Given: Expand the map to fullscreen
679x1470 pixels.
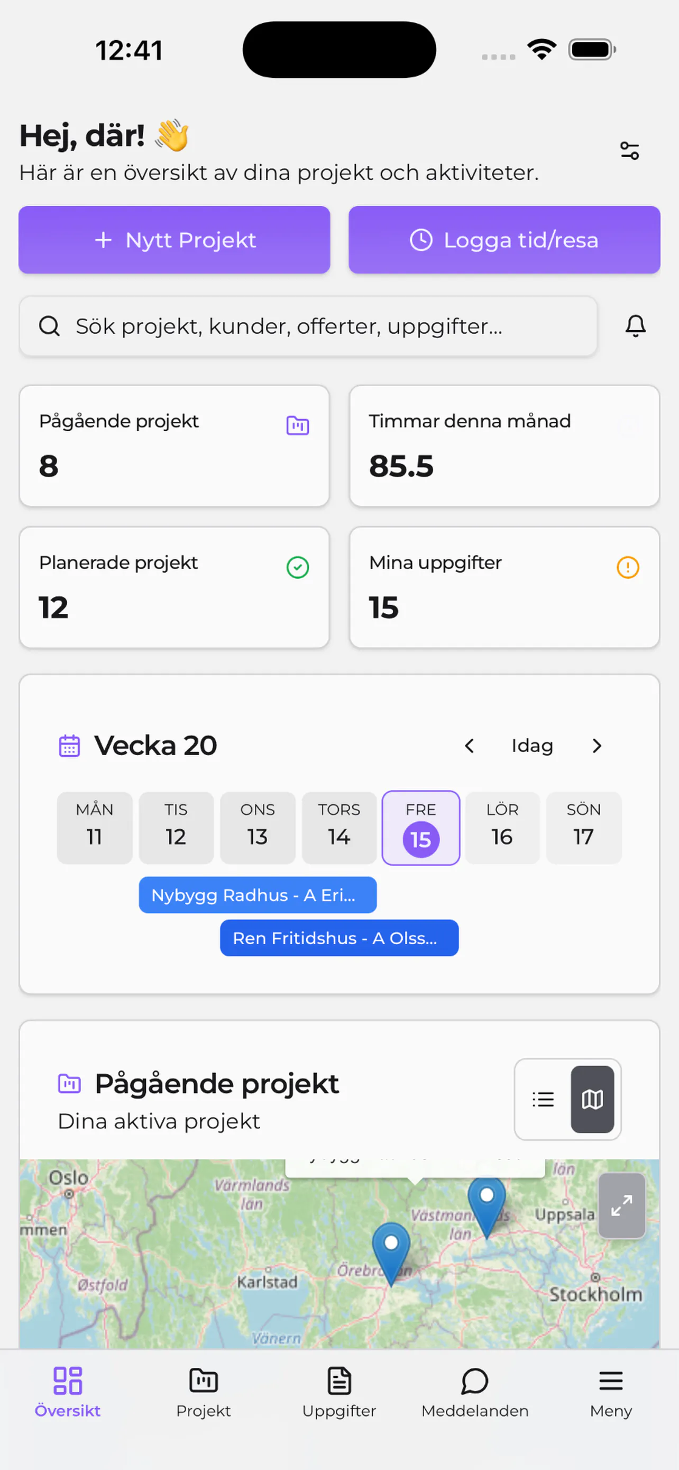Looking at the screenshot, I should point(621,1205).
